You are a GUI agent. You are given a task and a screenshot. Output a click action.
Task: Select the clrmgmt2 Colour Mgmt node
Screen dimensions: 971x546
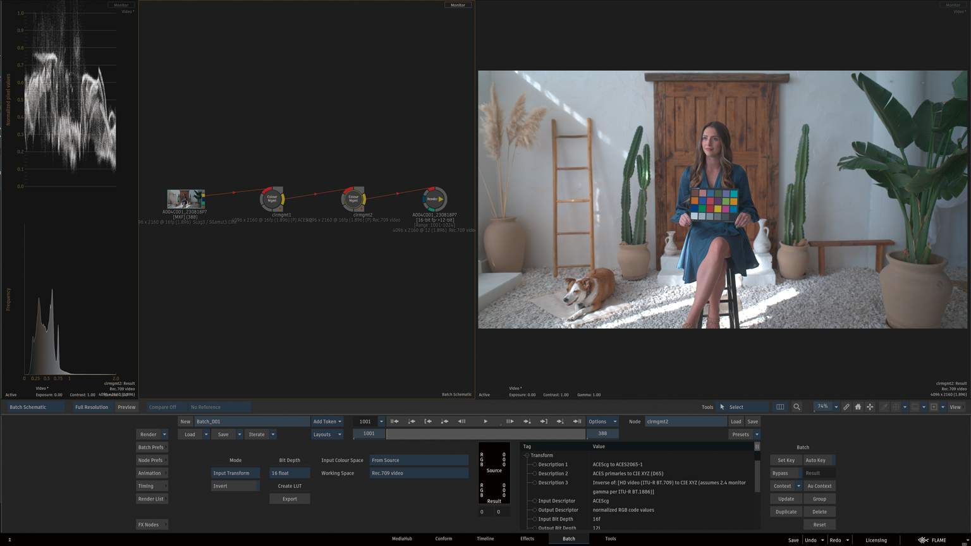[353, 199]
